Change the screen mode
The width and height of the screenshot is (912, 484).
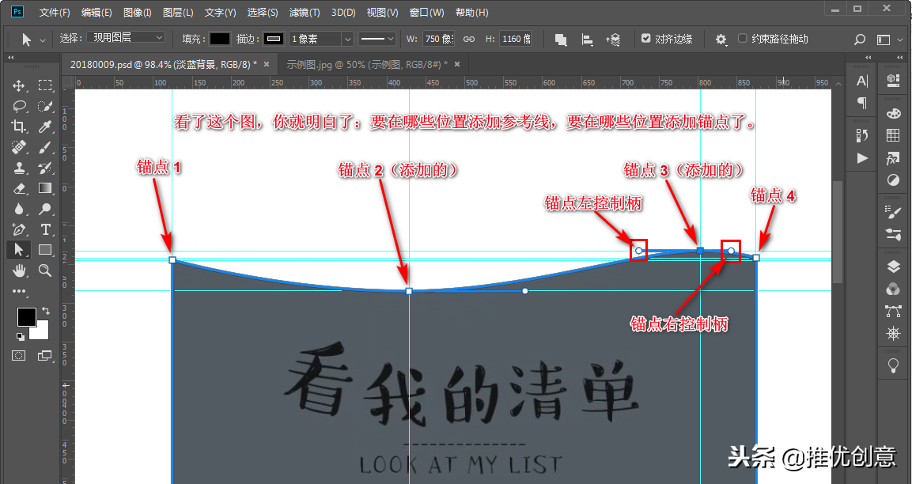(45, 355)
